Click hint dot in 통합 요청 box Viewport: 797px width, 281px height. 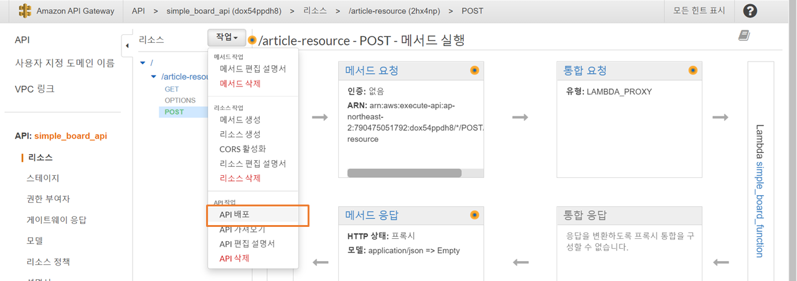click(693, 70)
